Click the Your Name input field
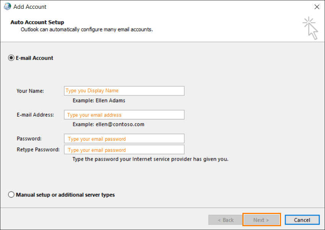 click(x=124, y=91)
